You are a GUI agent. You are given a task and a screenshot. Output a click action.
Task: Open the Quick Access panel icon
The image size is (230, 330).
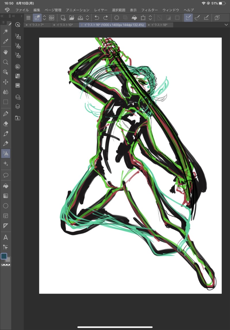click(x=18, y=25)
